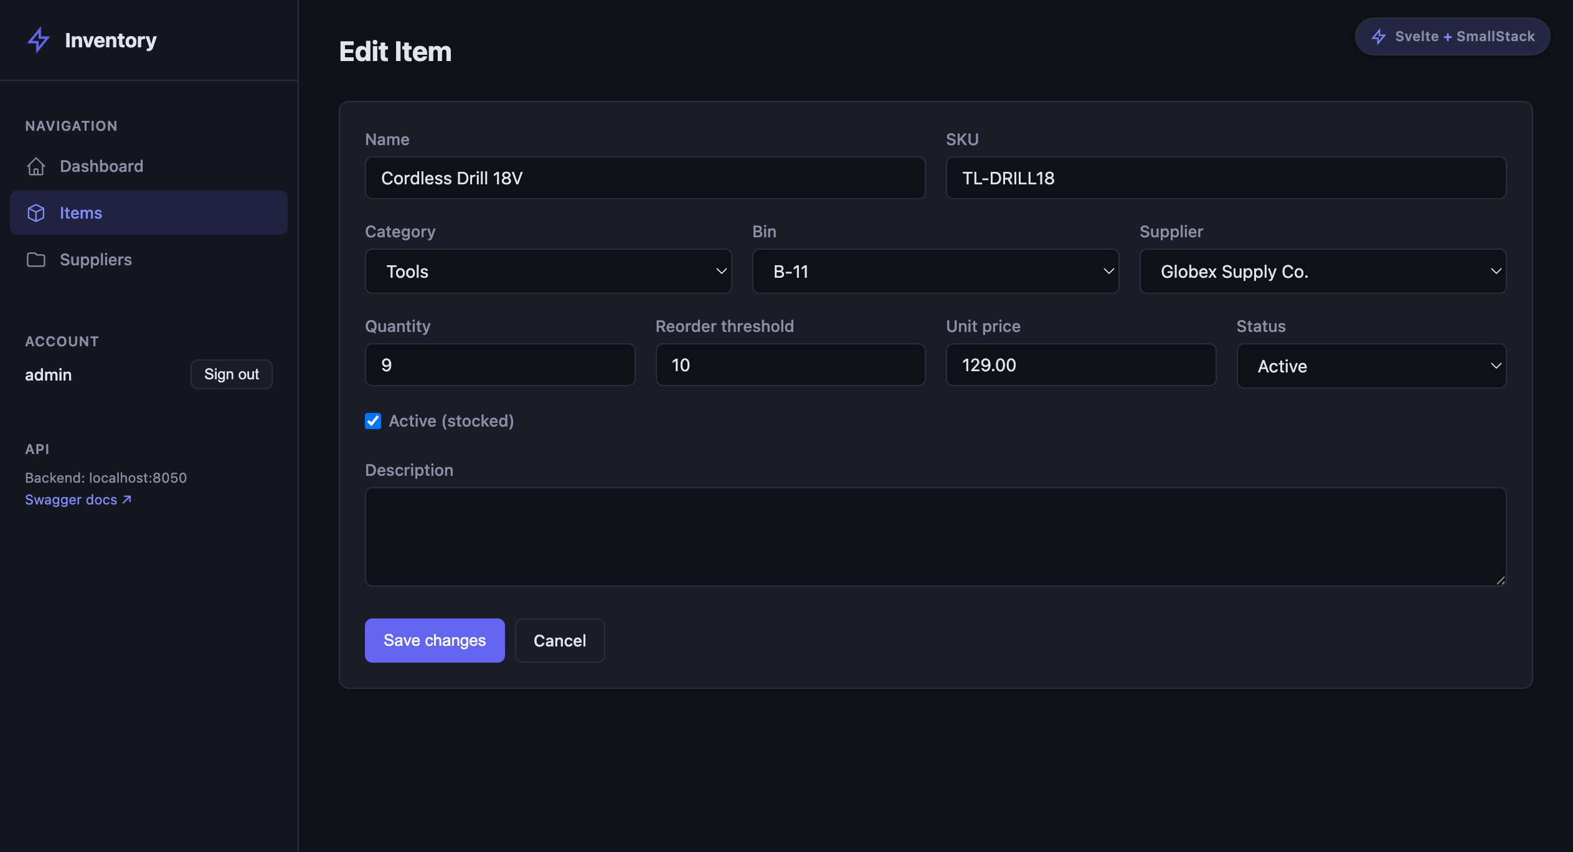Open the Supplier dropdown showing Globex Supply Co.

[1323, 272]
